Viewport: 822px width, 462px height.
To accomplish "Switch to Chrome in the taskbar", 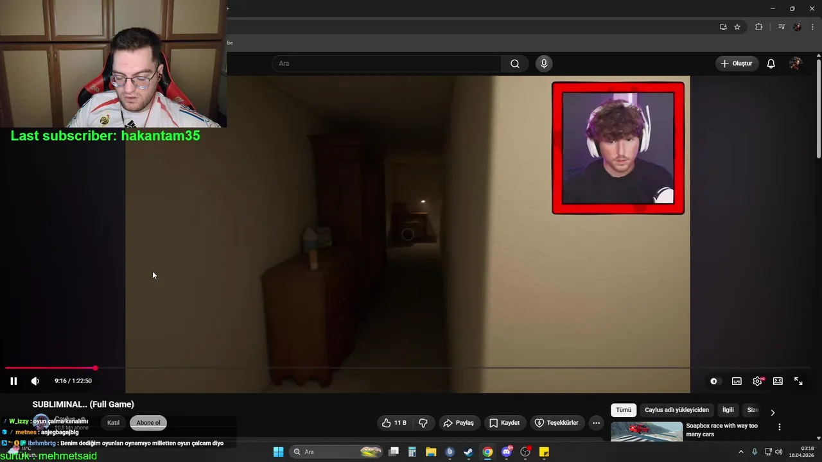I will click(487, 452).
